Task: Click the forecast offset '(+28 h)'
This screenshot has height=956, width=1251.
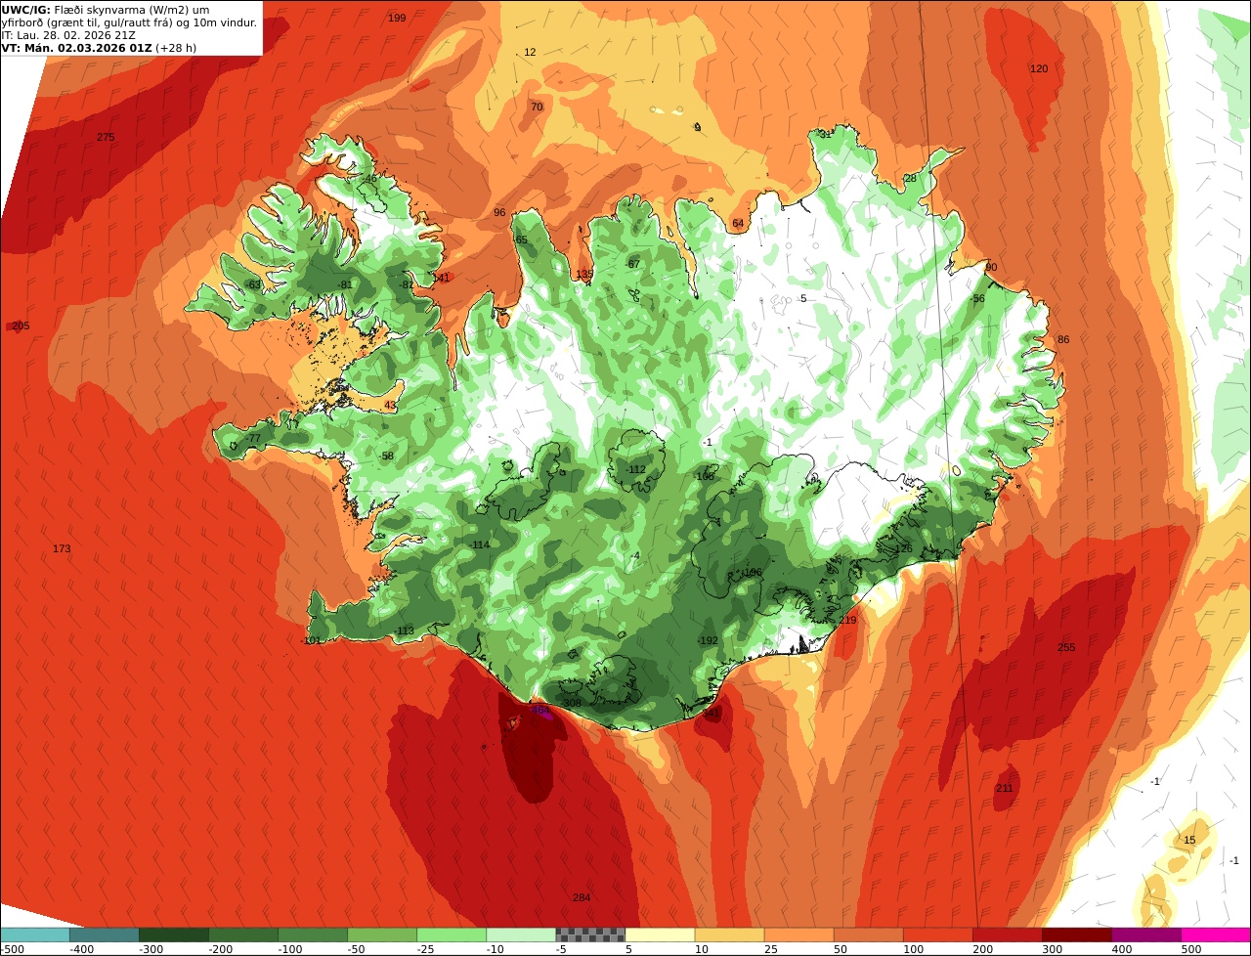Action: (177, 48)
